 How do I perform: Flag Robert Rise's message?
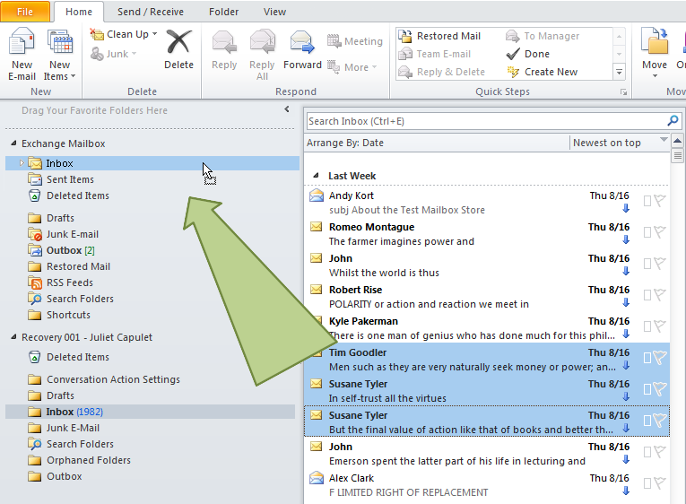[660, 295]
